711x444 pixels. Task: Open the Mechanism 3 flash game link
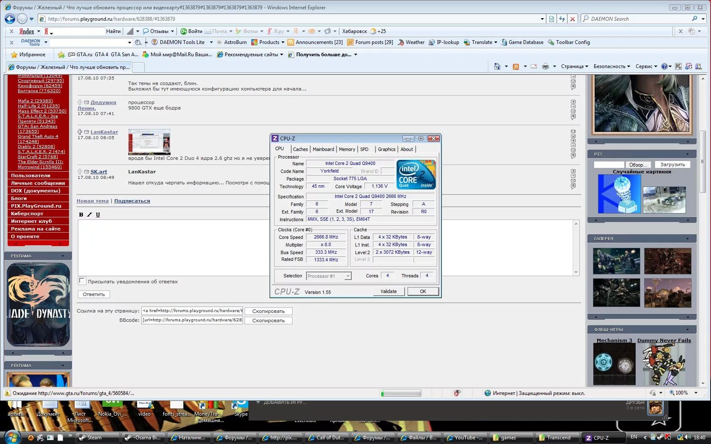click(614, 340)
